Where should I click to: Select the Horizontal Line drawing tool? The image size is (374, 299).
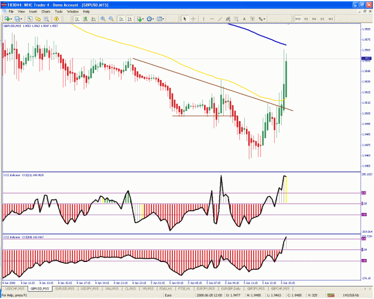(x=212, y=19)
